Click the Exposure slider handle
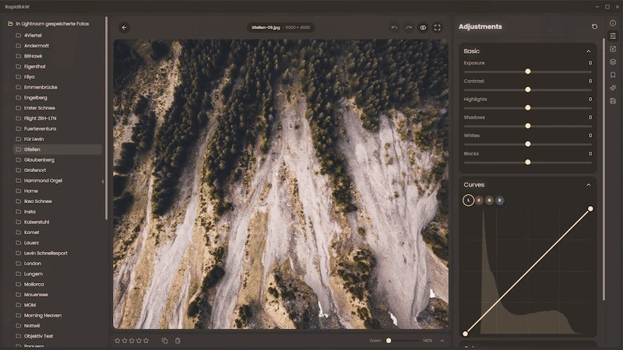Image resolution: width=623 pixels, height=350 pixels. [x=528, y=72]
